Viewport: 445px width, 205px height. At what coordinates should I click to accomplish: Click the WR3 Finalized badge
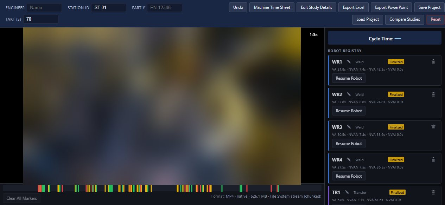pyautogui.click(x=396, y=127)
